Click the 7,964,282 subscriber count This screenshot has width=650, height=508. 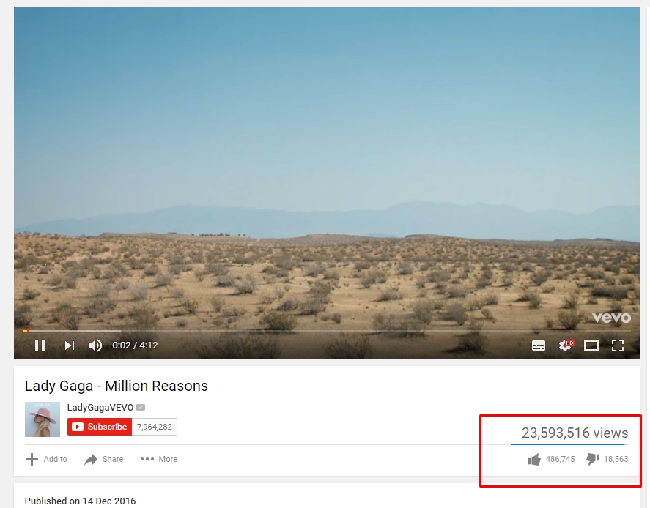tap(154, 427)
